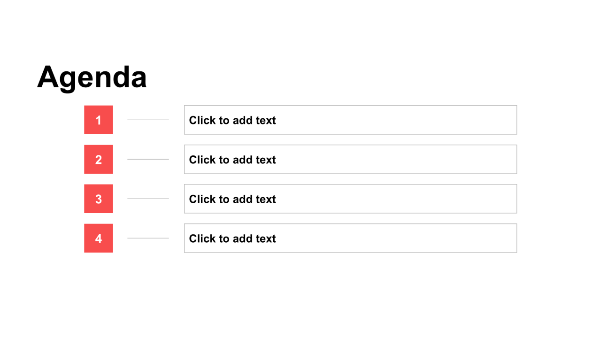This screenshot has width=601, height=338.
Task: Select the red square numbered 3
Action: point(99,199)
